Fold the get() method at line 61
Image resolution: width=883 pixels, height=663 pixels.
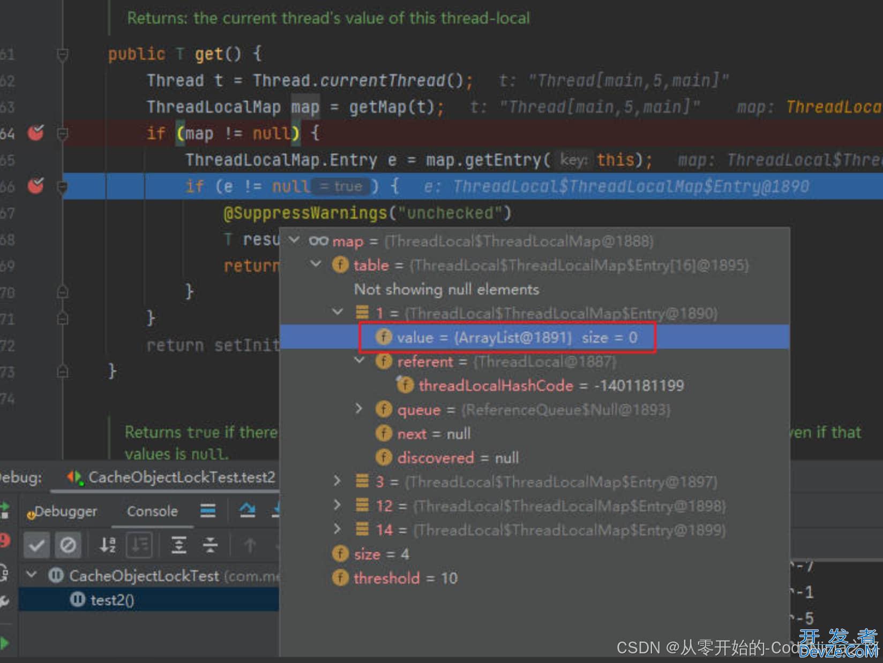63,54
